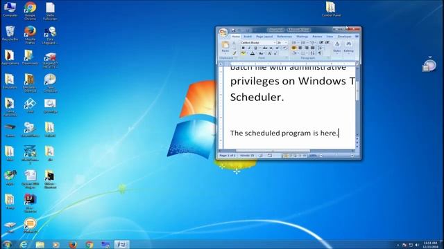Click the Multilevel List icon
Viewport: 444px width, 249px height.
tap(312, 43)
